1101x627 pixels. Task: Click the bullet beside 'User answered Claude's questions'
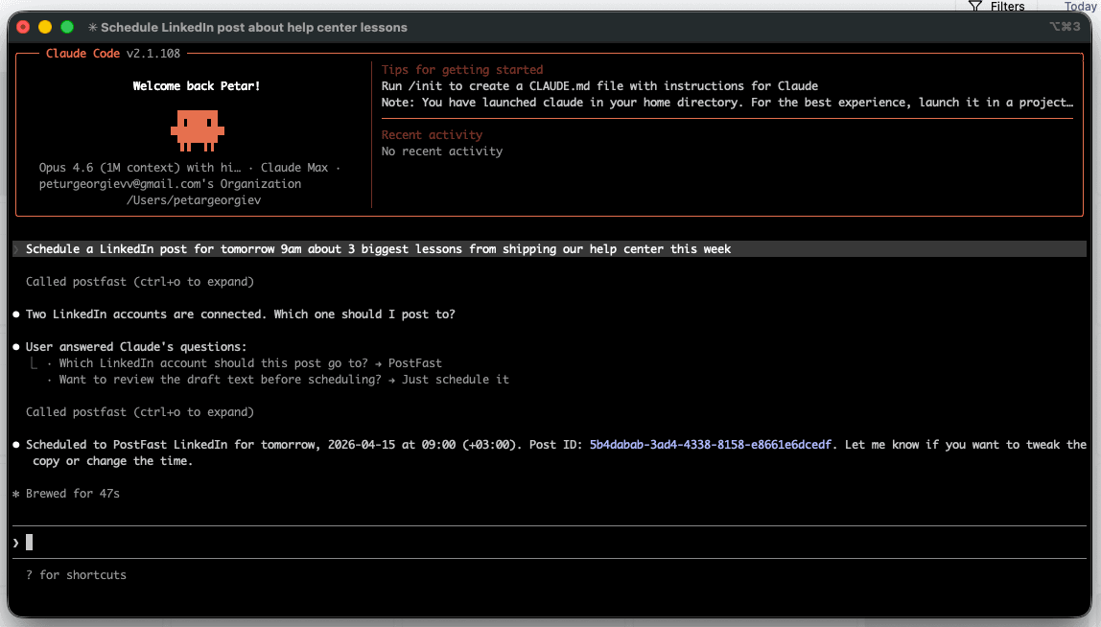click(15, 346)
